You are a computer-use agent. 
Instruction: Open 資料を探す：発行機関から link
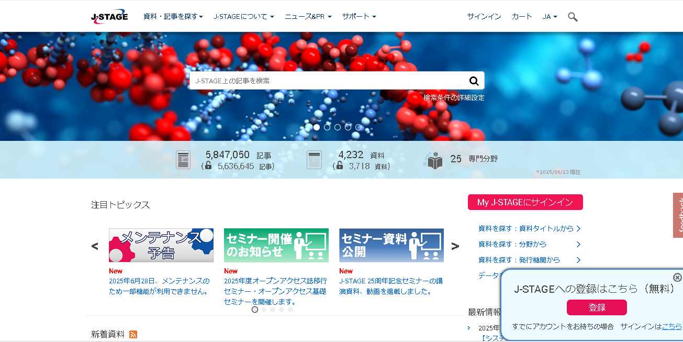(x=530, y=260)
